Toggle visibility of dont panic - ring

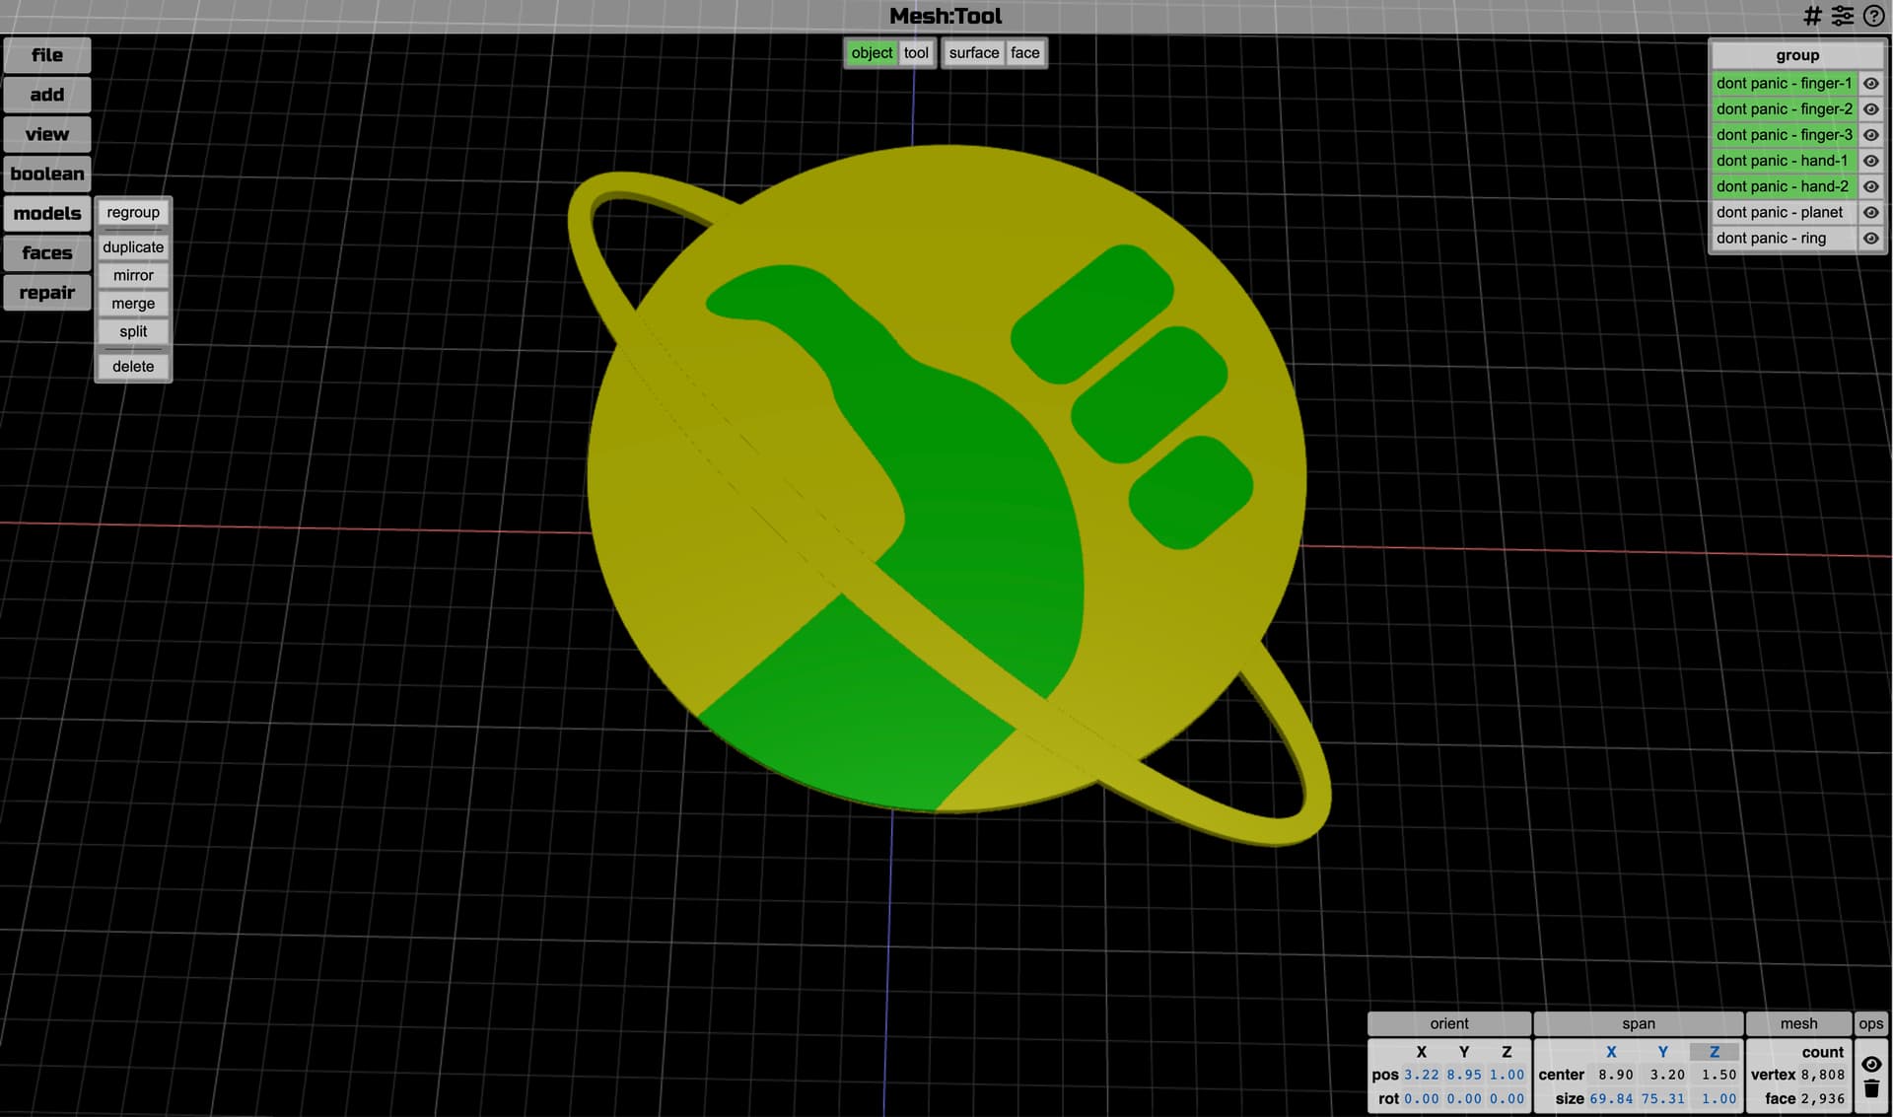click(x=1870, y=239)
